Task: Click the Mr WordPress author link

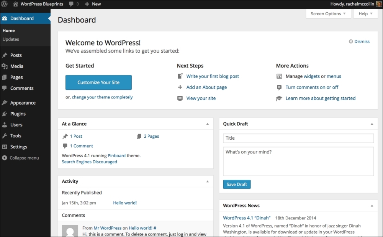Action: tap(108, 228)
